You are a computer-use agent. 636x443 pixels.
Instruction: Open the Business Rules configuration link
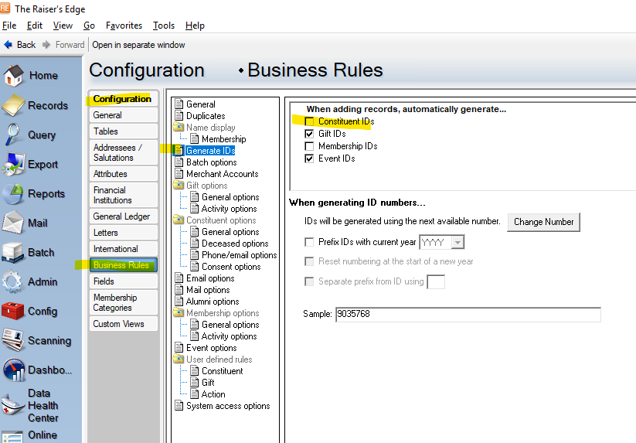click(123, 265)
